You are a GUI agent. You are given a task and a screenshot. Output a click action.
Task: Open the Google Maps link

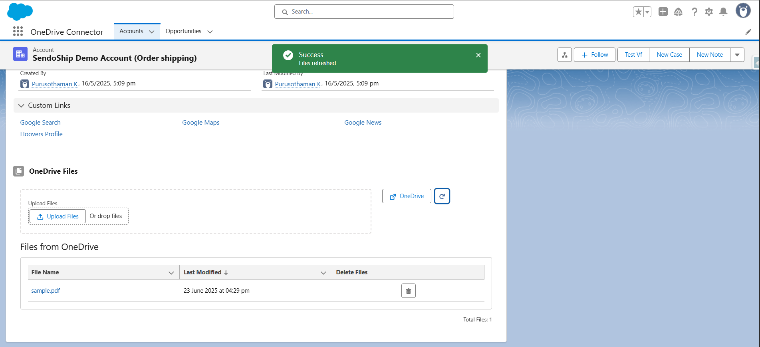click(x=201, y=123)
